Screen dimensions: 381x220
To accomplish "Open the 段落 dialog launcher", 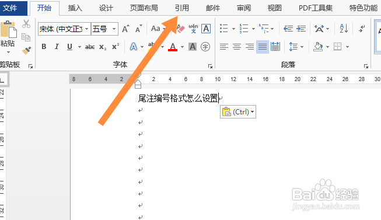I will 366,66.
